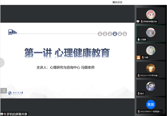Select 冯缙's avatar thumbnail
The image size is (167, 116).
(x=151, y=50)
